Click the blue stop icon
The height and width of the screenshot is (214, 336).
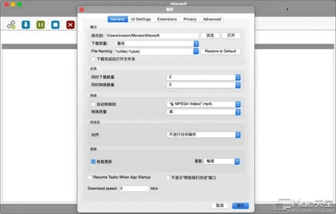55,25
